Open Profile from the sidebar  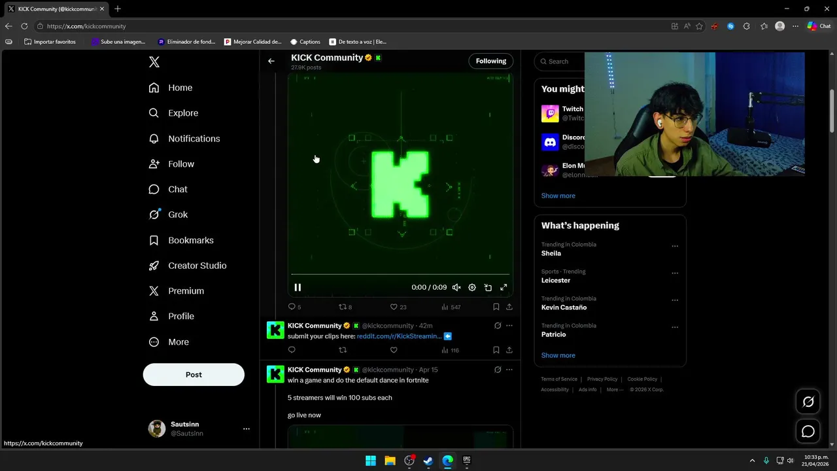click(171, 316)
